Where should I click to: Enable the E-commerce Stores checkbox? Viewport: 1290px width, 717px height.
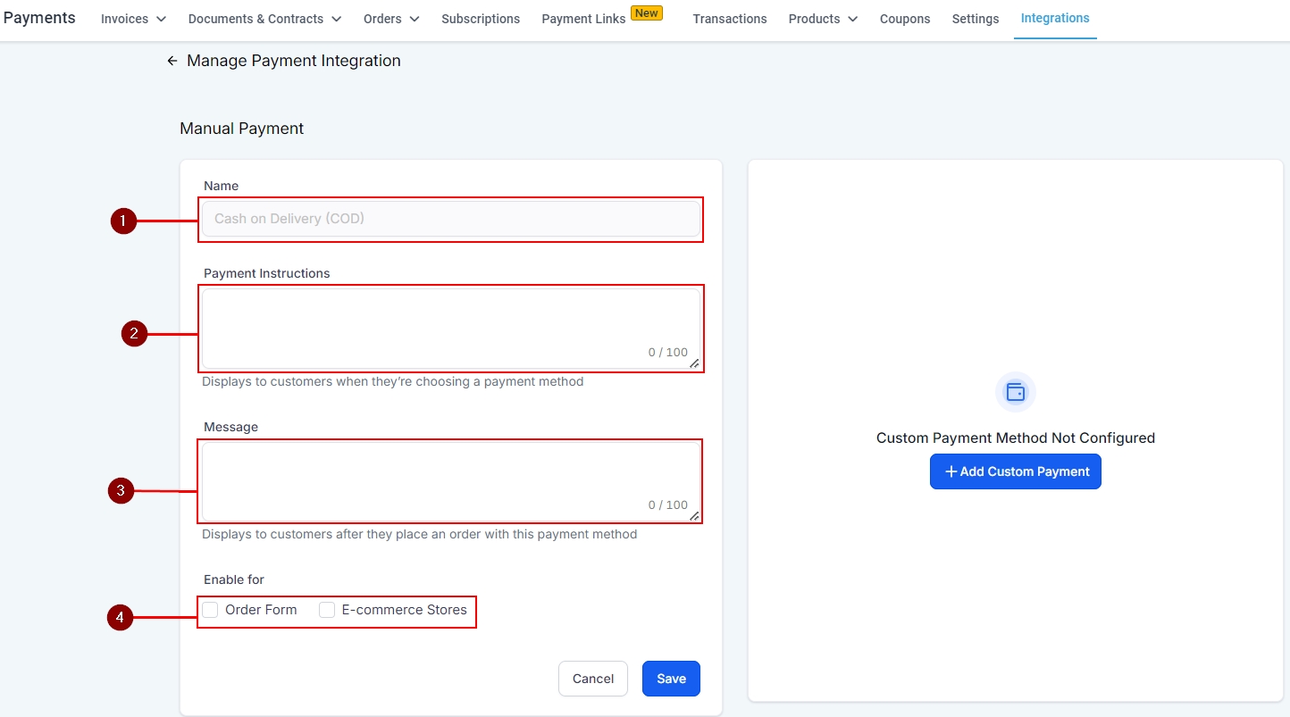point(328,610)
